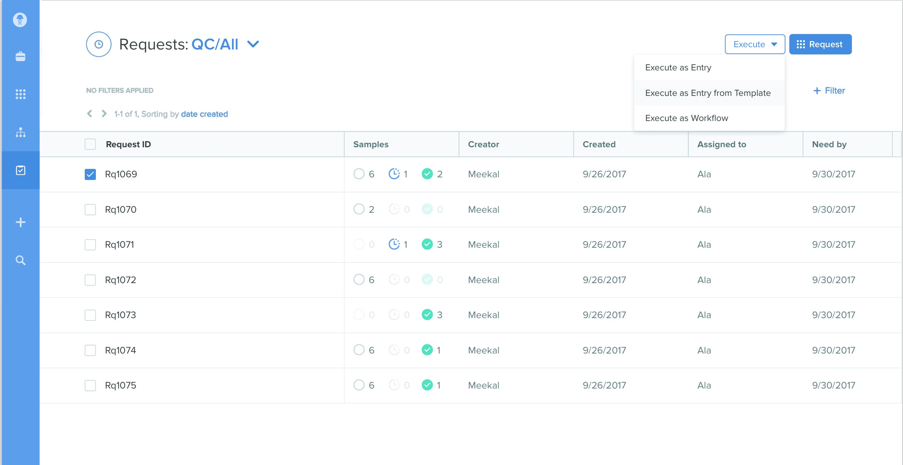This screenshot has height=465, width=903.
Task: Check the checkbox for Rq1072
Action: [x=90, y=280]
